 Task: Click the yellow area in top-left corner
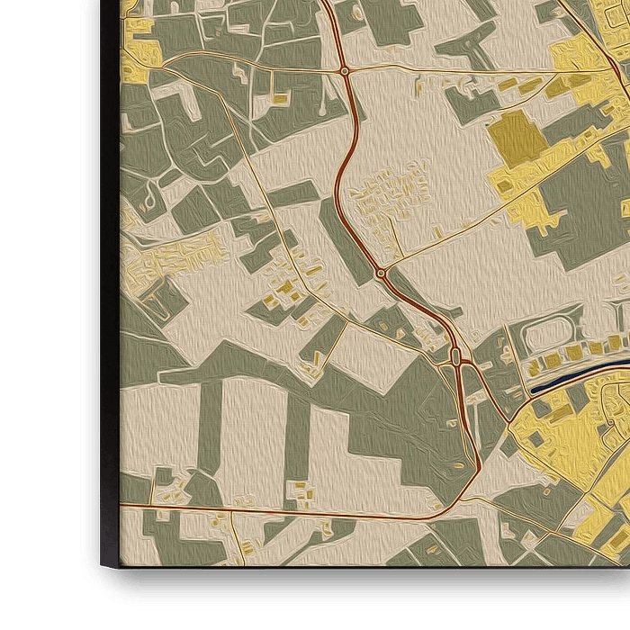coord(139,45)
